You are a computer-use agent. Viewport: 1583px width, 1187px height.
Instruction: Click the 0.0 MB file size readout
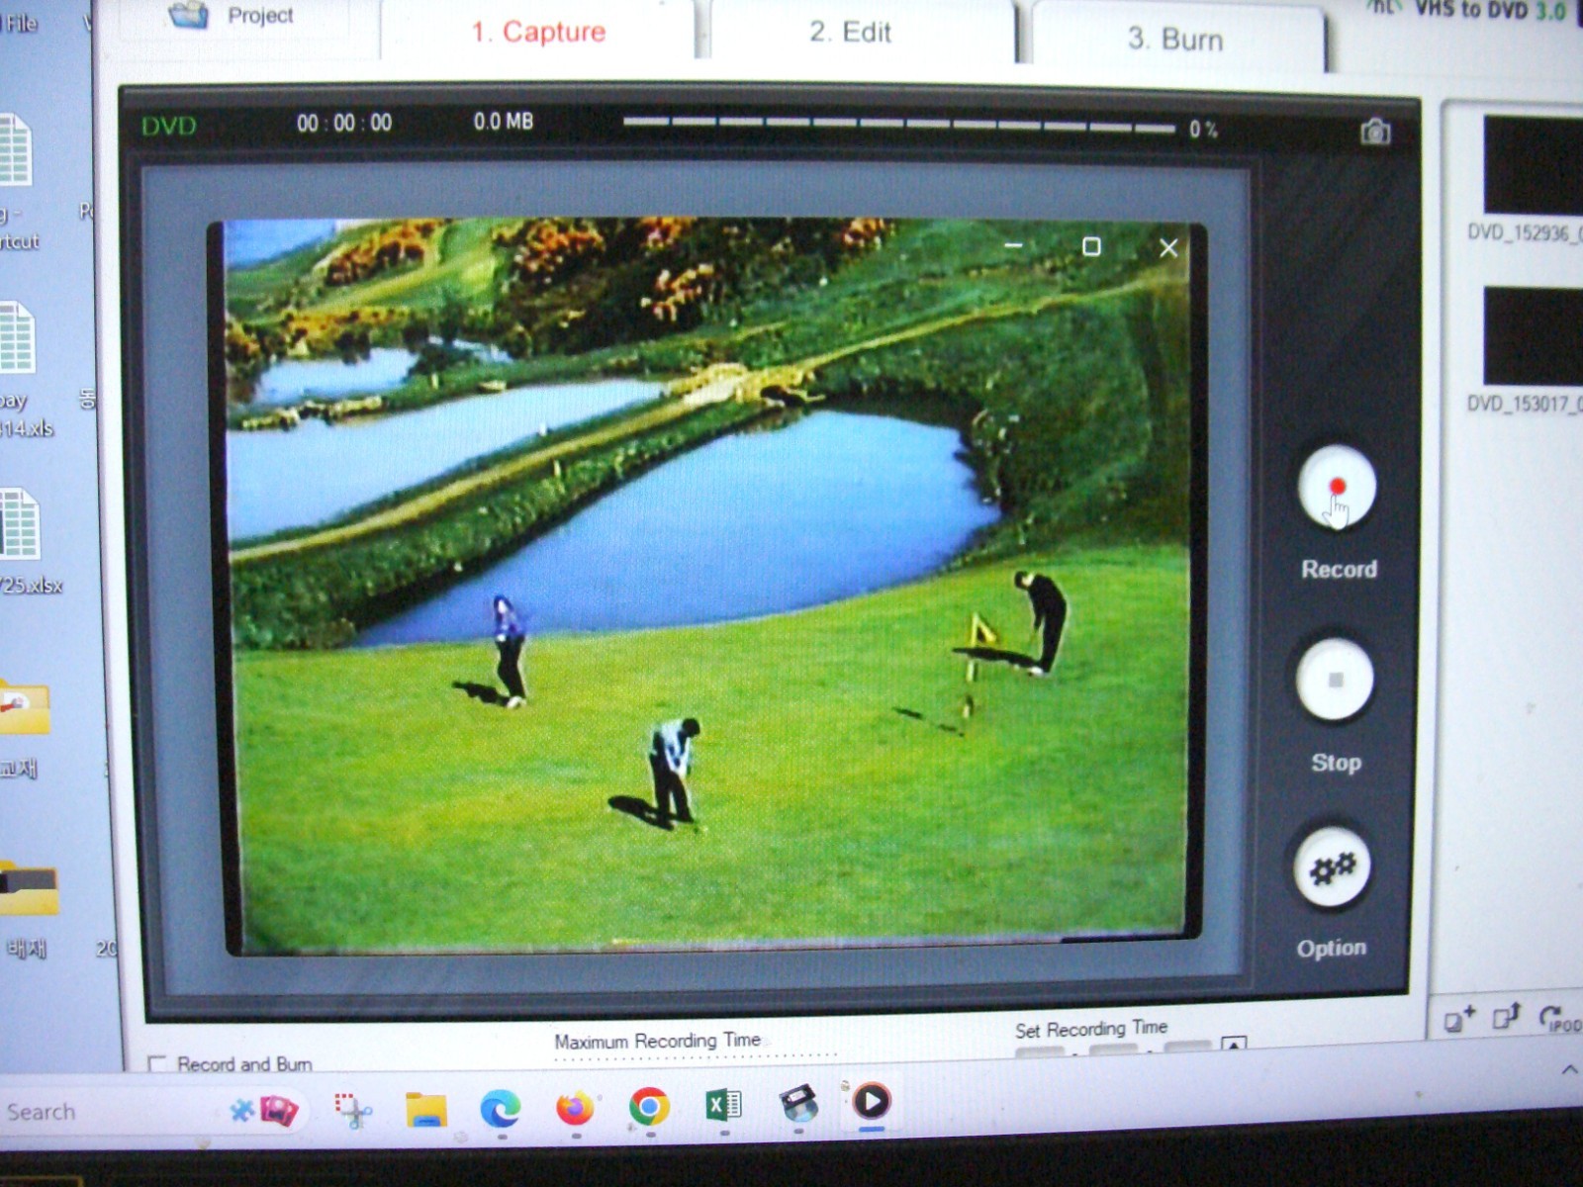pos(503,122)
